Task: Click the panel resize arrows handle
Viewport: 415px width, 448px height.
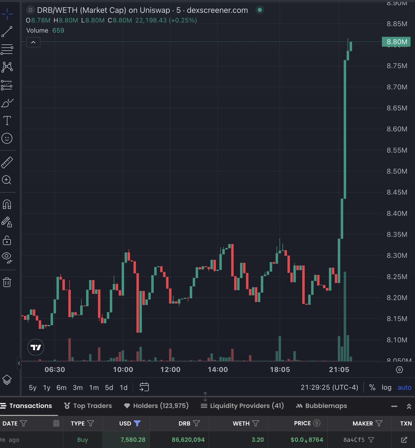Action: click(205, 397)
